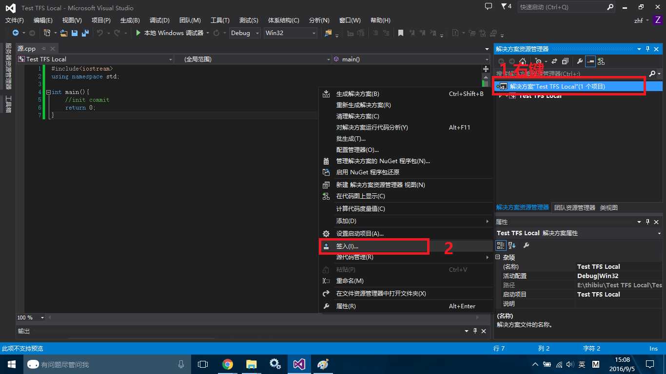Collapse the main() code block outline
The image size is (666, 374).
pos(48,92)
